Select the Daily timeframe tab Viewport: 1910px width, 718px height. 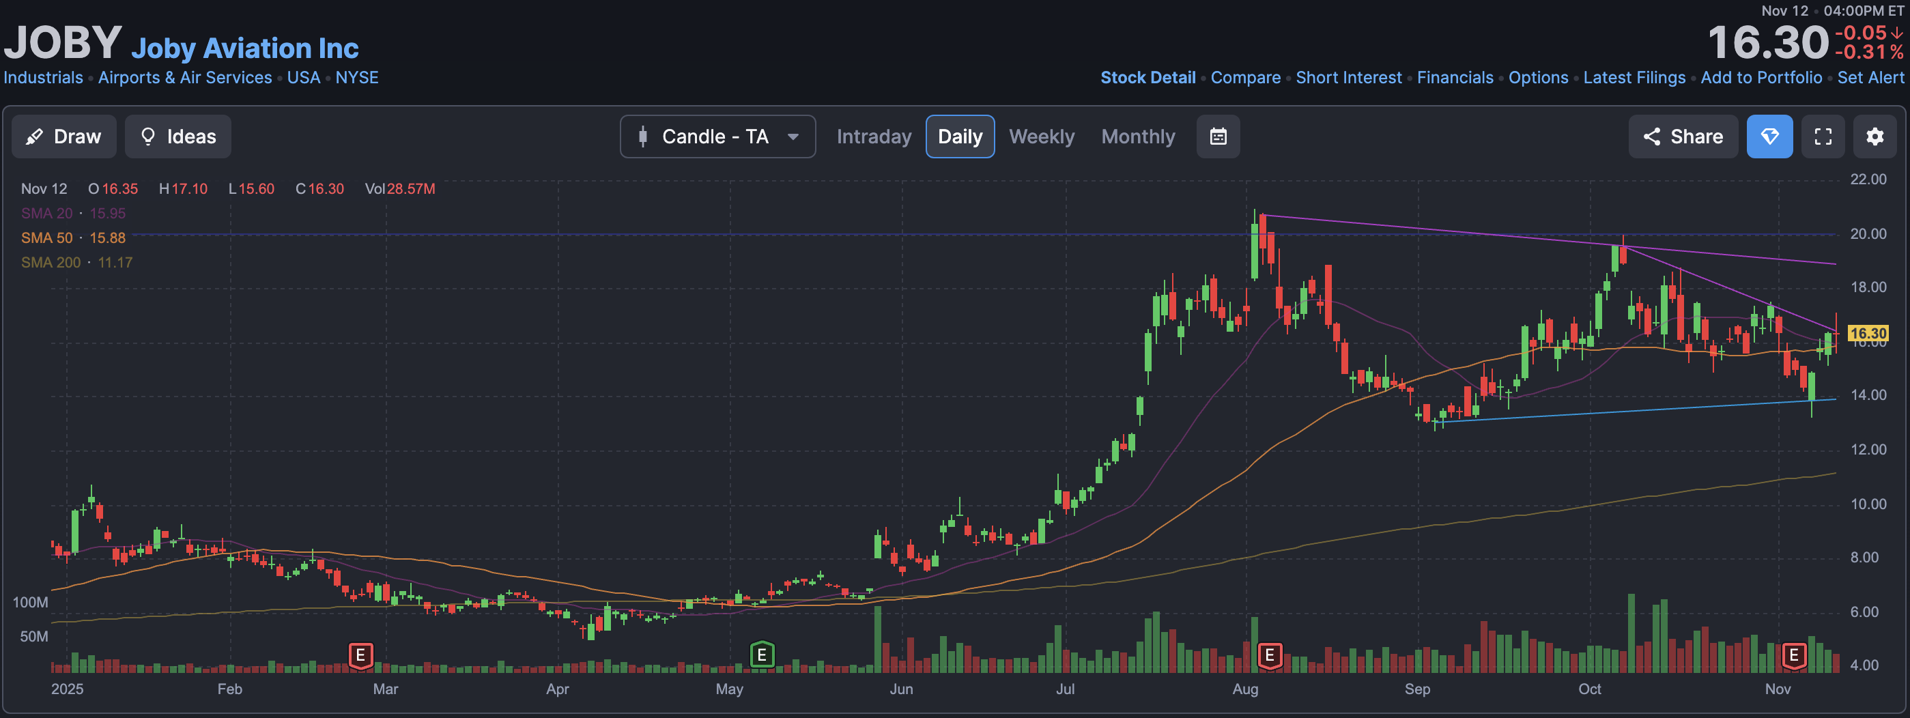960,137
